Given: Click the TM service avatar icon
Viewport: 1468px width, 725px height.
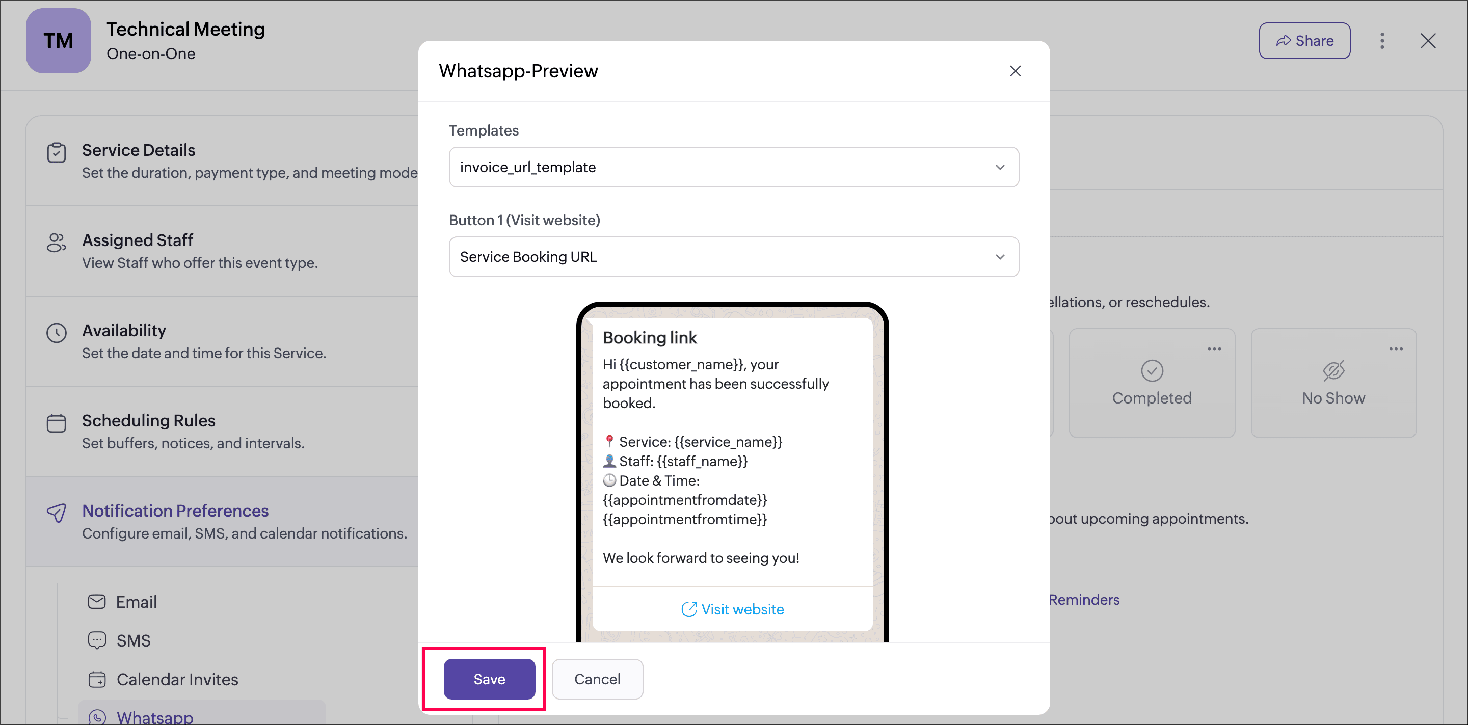Looking at the screenshot, I should coord(58,40).
